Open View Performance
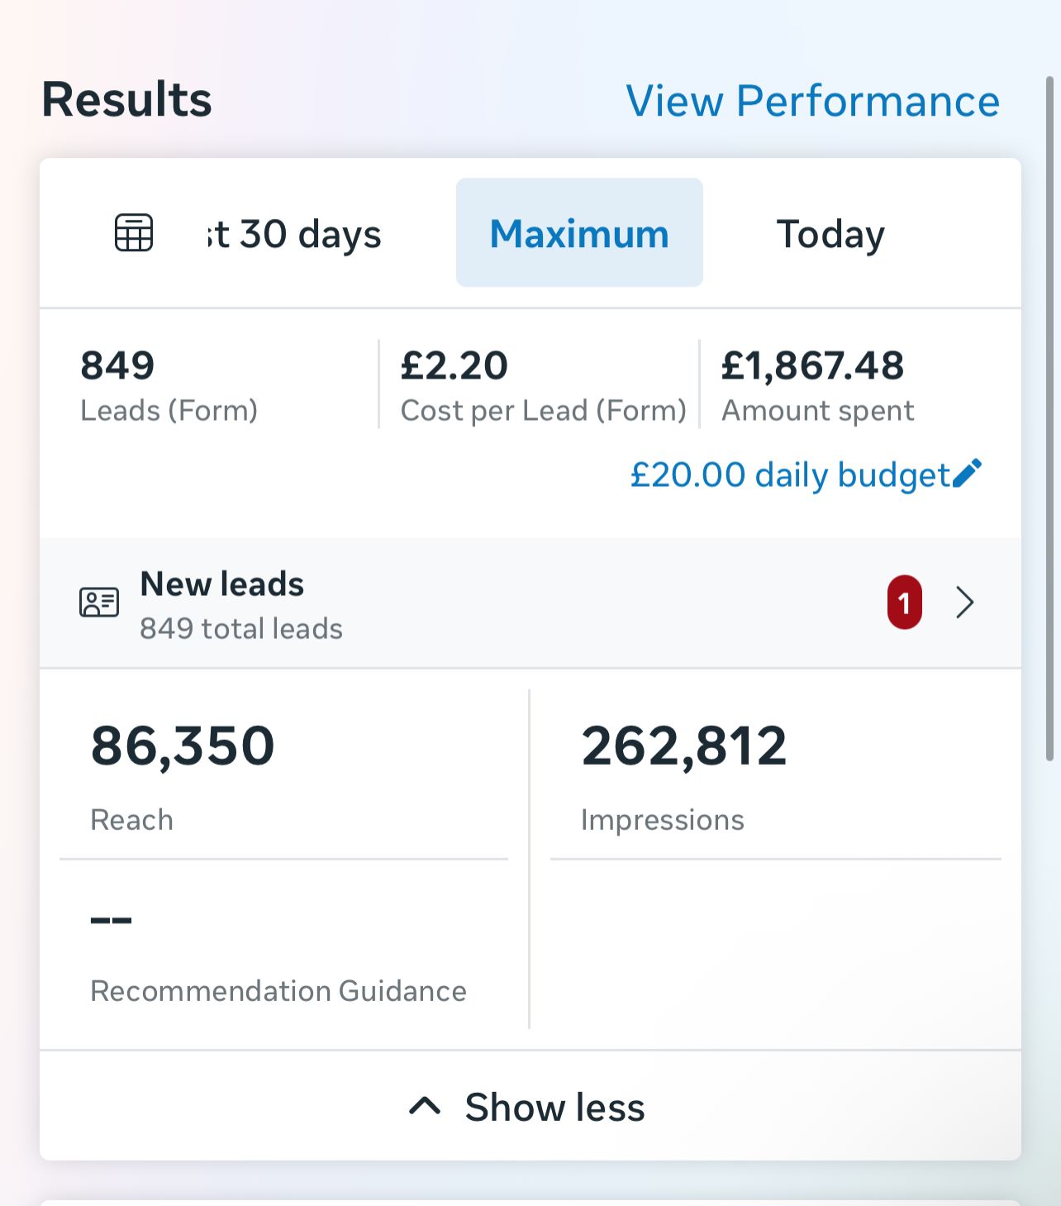The image size is (1061, 1206). coord(813,101)
